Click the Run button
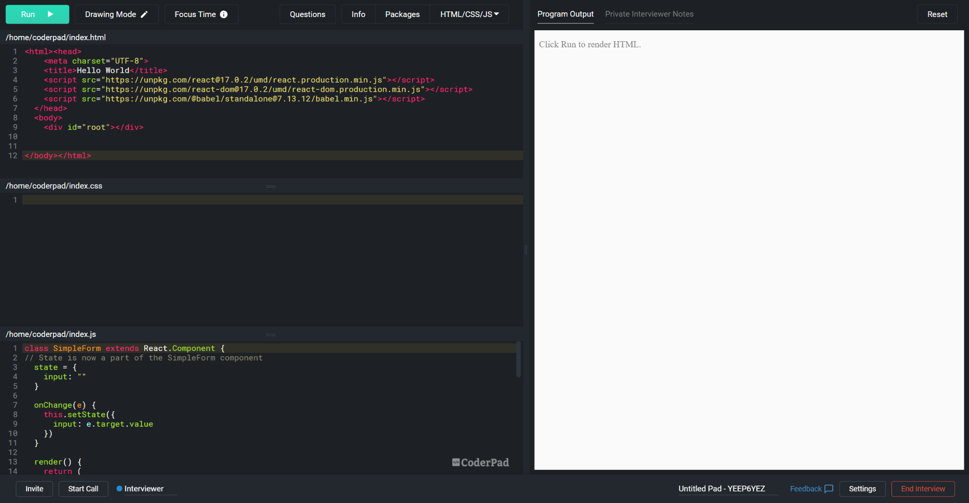Viewport: 969px width, 503px height. pyautogui.click(x=37, y=14)
